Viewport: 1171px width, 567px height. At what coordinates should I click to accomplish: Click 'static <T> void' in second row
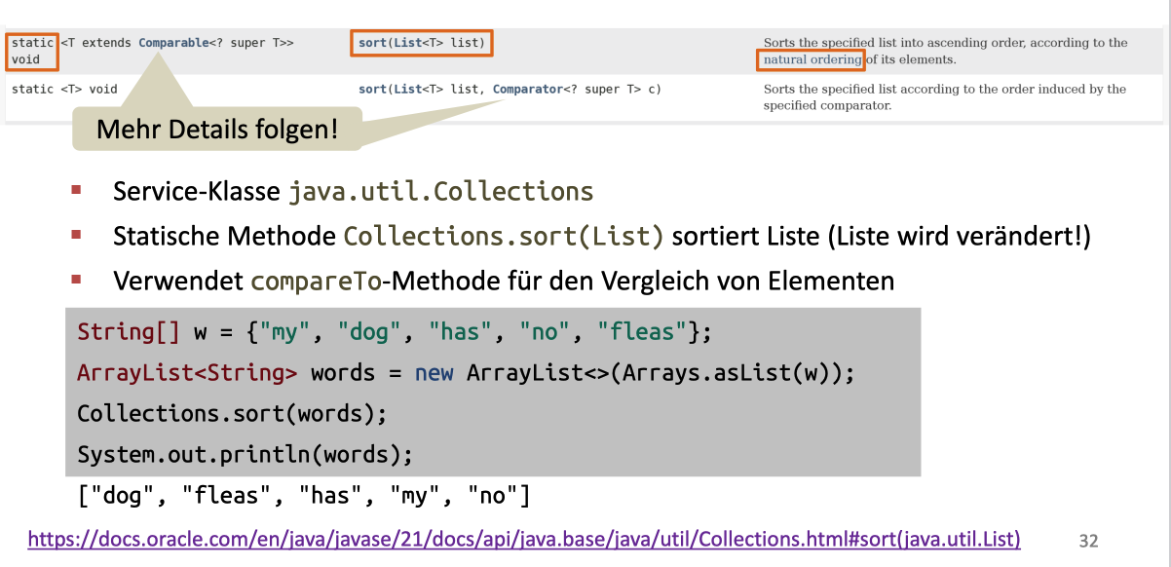coord(64,89)
